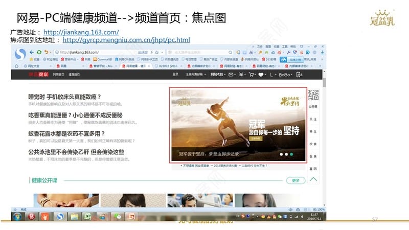Open the 网址导航 bookmark
The width and height of the screenshot is (409, 230).
pos(50,59)
